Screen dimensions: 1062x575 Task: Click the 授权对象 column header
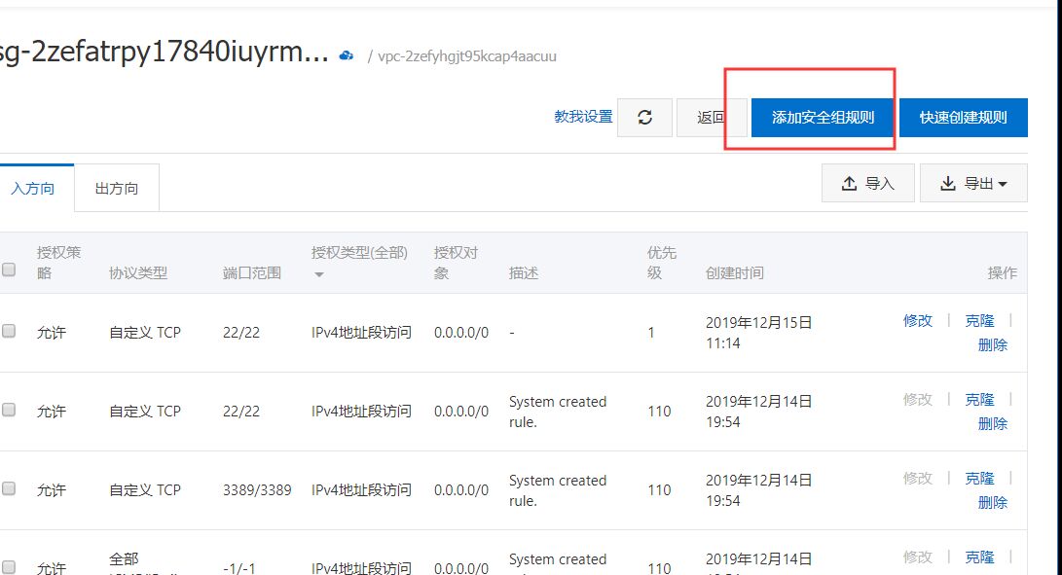click(456, 263)
